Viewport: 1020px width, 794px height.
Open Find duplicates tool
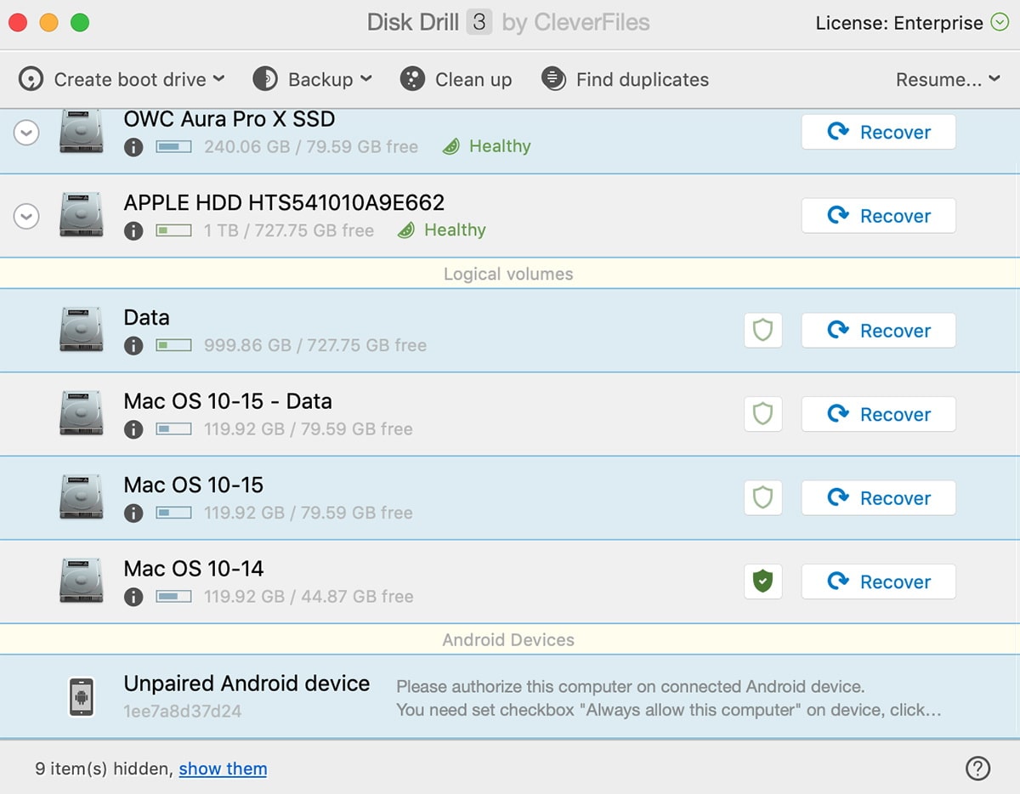tap(625, 79)
